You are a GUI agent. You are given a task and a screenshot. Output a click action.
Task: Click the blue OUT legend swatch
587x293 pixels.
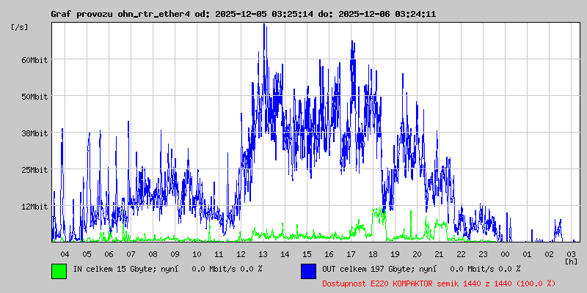pos(308,270)
